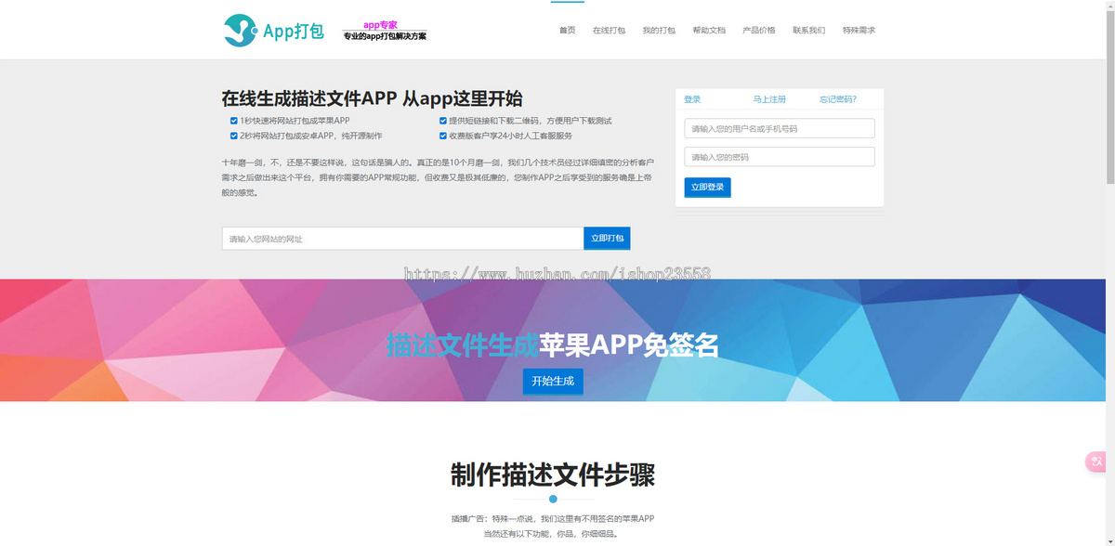Image resolution: width=1115 pixels, height=546 pixels.
Task: Open the 特殊需求 menu item
Action: [x=859, y=31]
